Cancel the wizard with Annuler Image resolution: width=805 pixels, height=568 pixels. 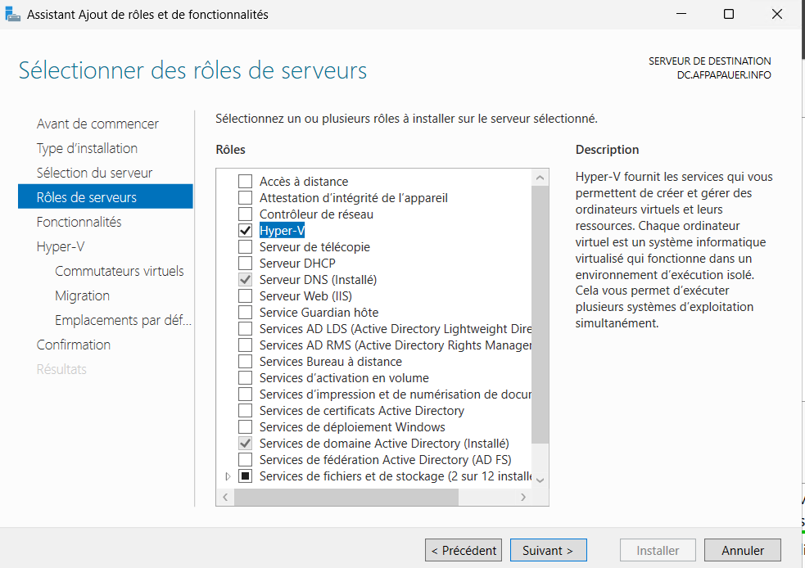tap(742, 551)
